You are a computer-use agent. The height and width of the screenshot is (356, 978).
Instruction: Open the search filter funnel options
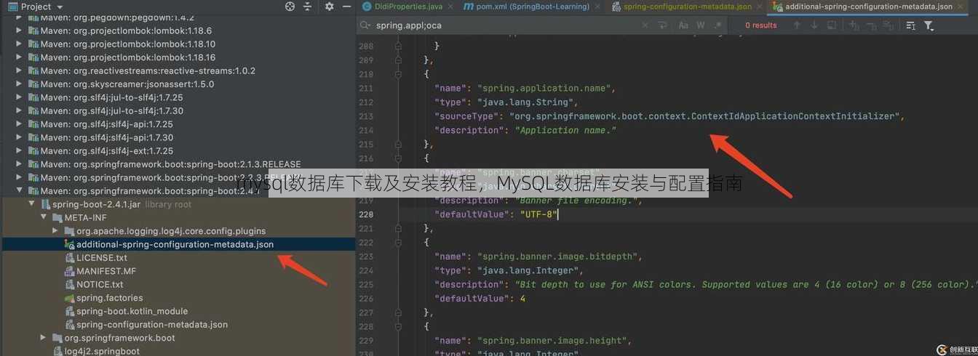click(929, 25)
